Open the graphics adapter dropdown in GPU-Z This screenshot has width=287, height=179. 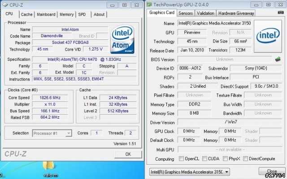pyautogui.click(x=190, y=172)
